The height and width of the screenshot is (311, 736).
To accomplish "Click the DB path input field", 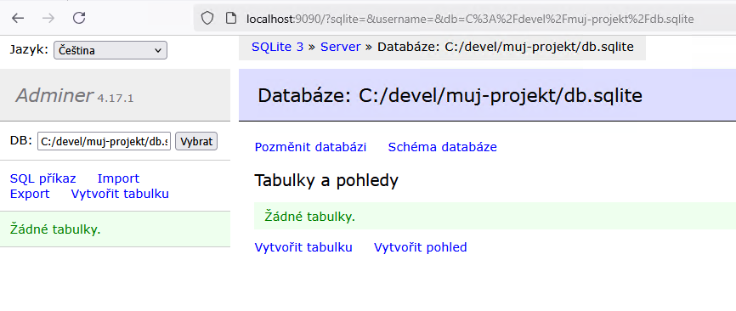I will point(105,141).
